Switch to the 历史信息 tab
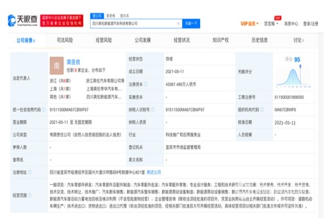Image resolution: width=330 pixels, height=220 pixels. [x=260, y=40]
